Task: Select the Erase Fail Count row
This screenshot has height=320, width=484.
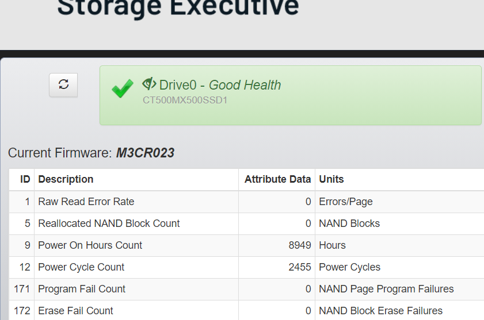Action: pos(246,310)
